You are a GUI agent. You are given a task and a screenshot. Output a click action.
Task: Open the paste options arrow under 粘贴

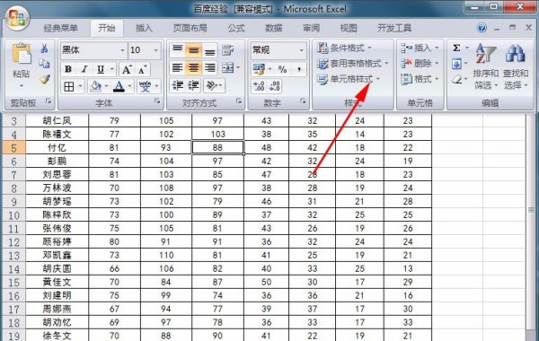pyautogui.click(x=22, y=86)
